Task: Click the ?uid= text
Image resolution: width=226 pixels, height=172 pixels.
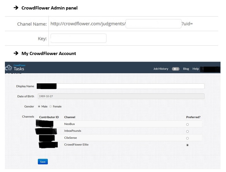Action: pos(187,24)
